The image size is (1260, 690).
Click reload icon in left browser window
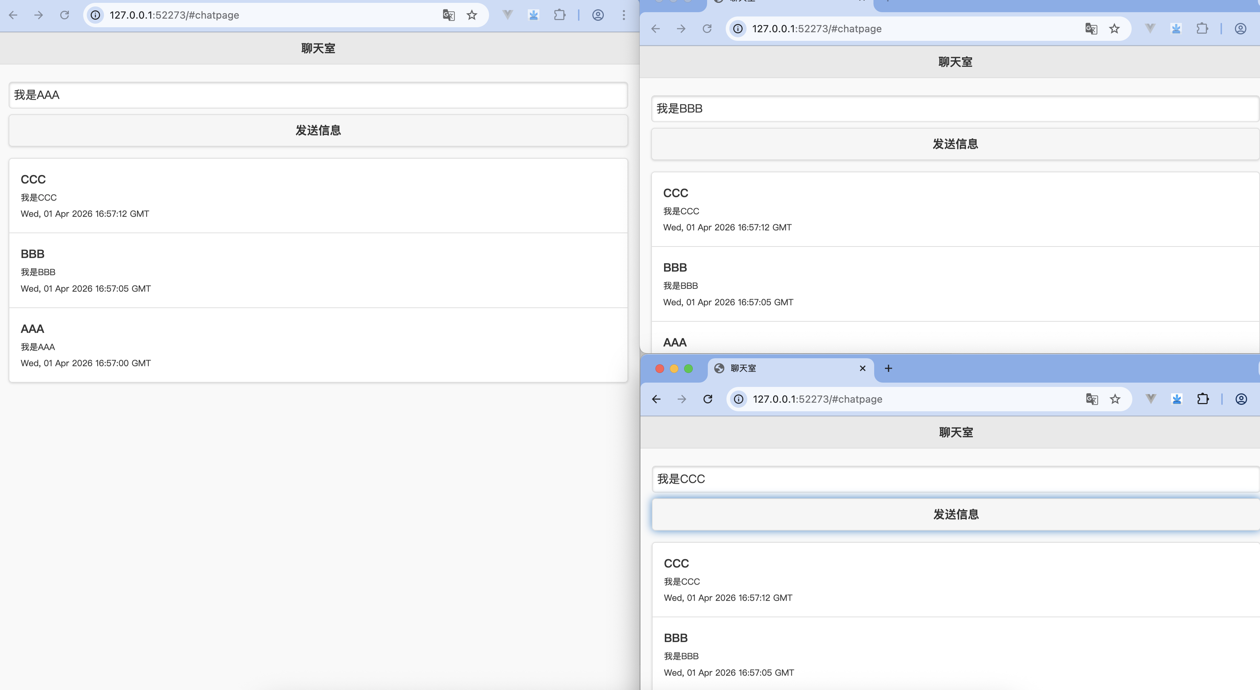pos(65,15)
